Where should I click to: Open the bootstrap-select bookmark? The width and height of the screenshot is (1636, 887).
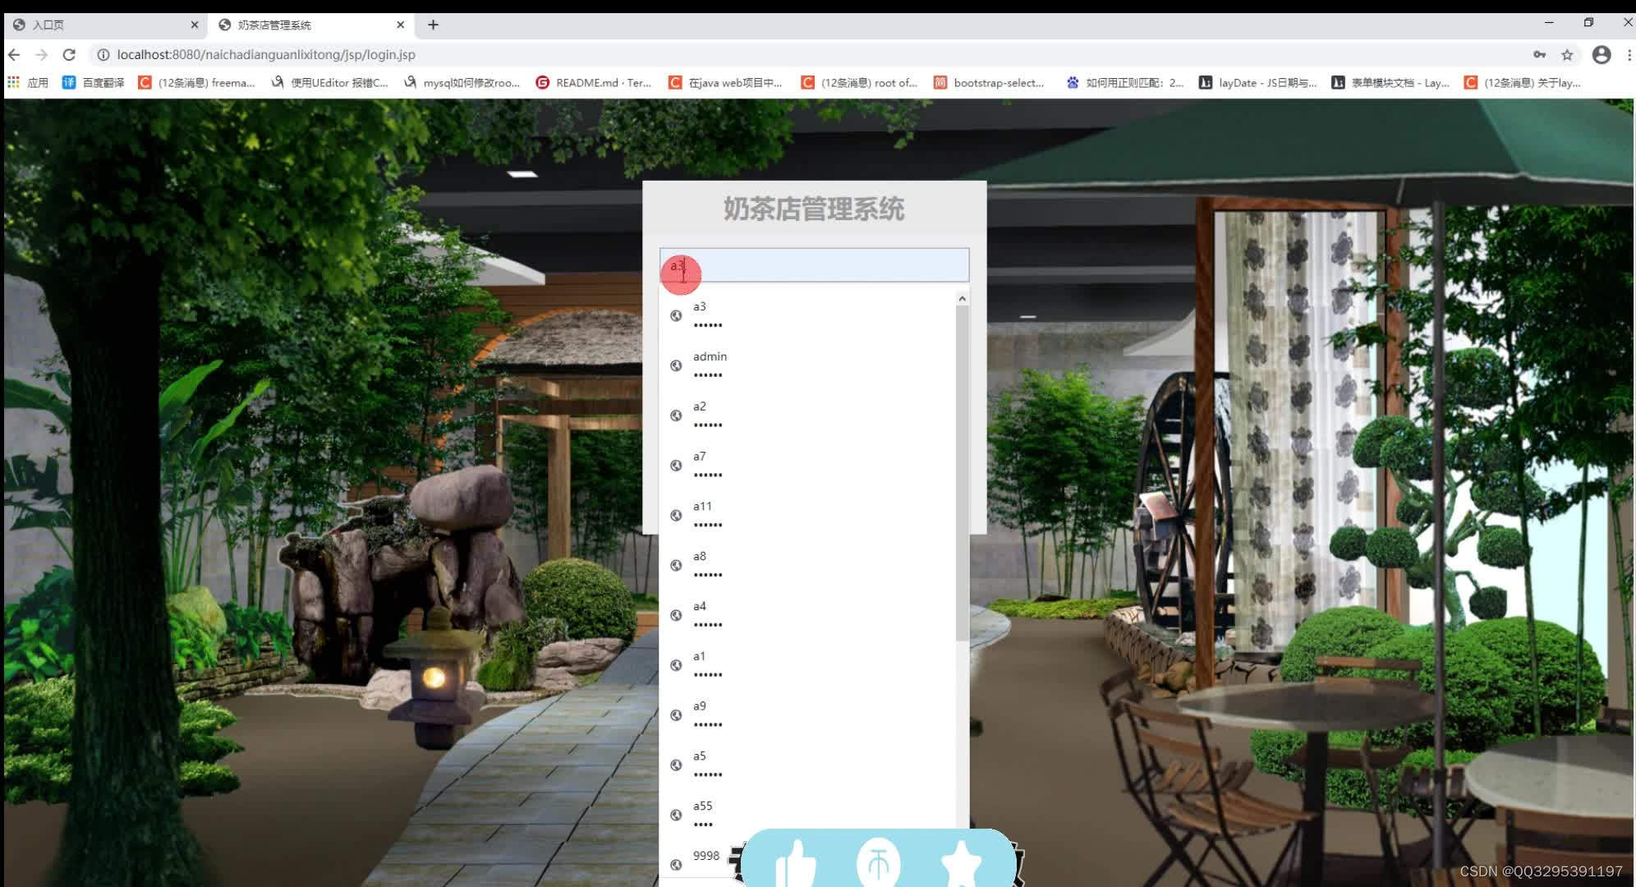click(990, 82)
